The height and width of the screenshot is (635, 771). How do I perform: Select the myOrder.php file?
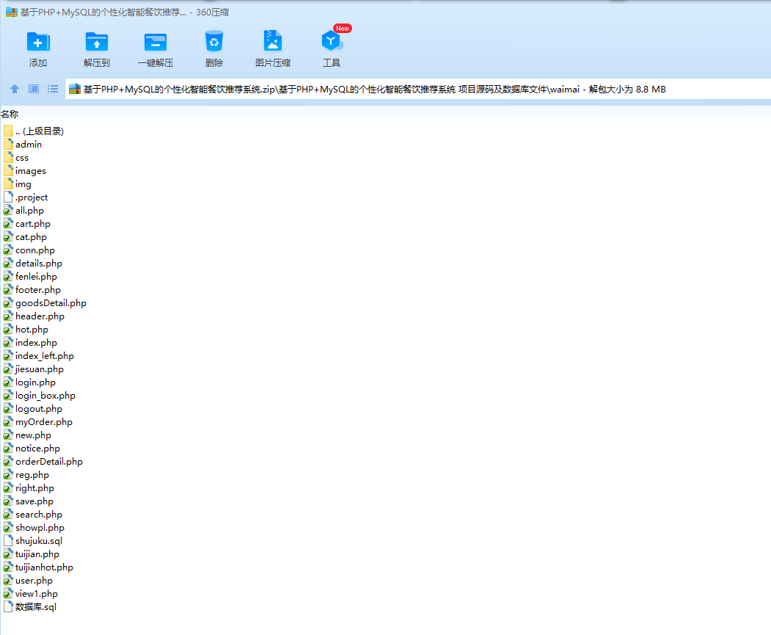(38, 423)
